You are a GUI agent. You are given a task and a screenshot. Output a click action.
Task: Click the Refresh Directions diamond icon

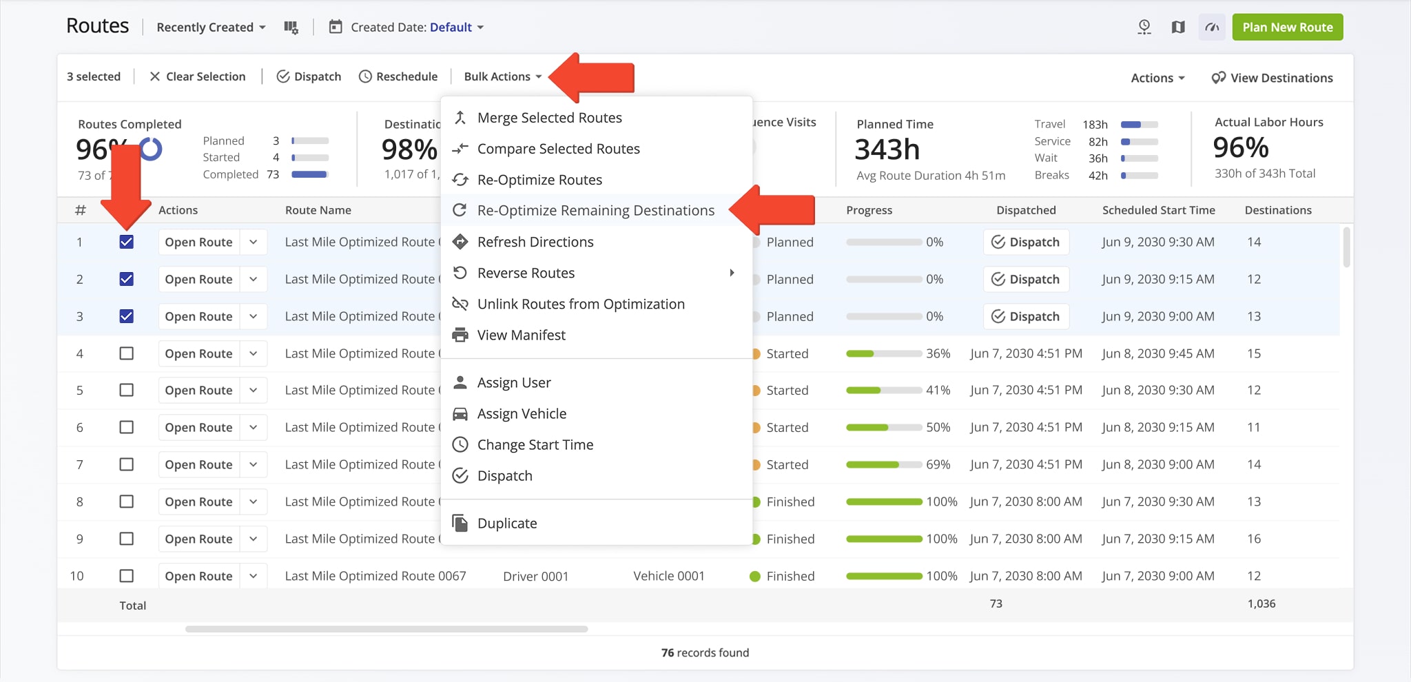point(460,242)
